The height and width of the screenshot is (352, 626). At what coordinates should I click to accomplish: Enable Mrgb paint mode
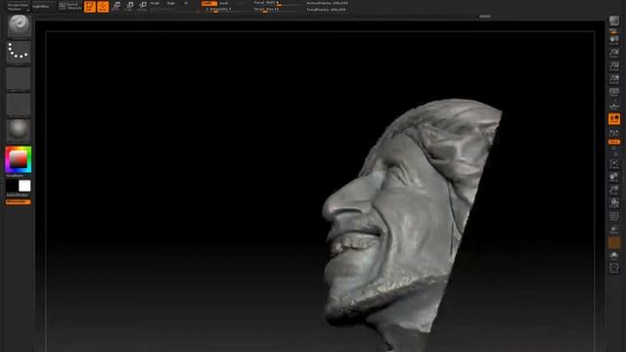155,3
